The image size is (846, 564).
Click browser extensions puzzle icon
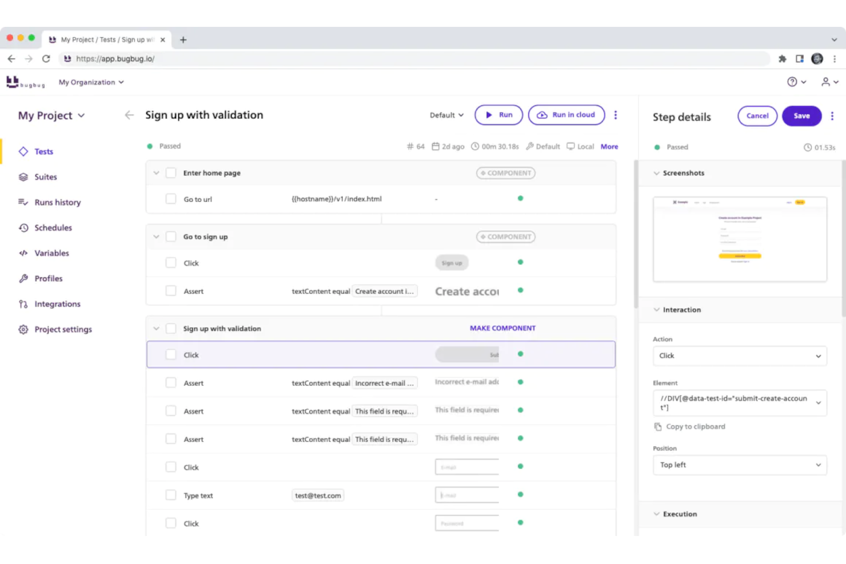[x=783, y=58]
